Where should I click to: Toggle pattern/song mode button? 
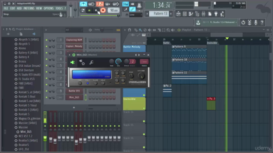pyautogui.click(x=83, y=10)
